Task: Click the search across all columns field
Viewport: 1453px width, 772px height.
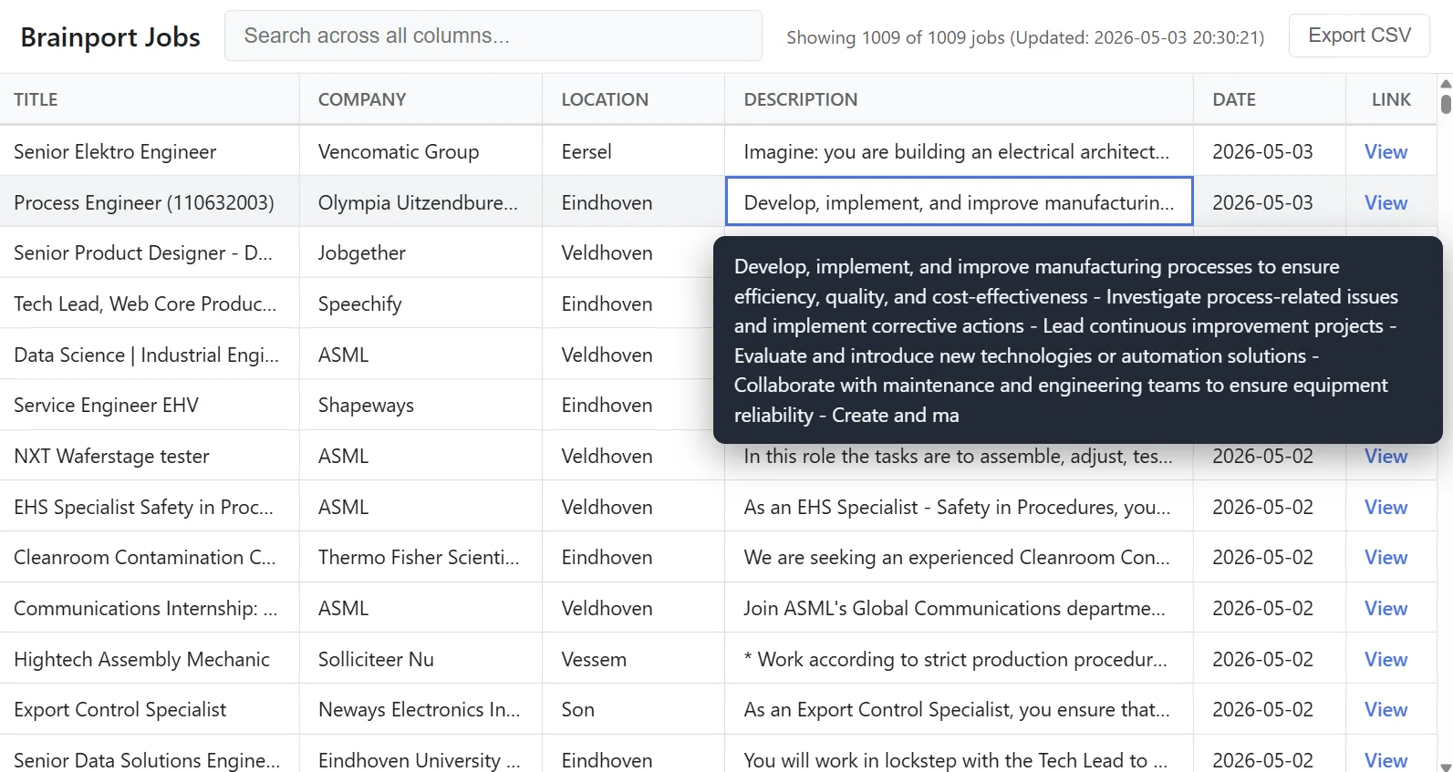Action: pyautogui.click(x=493, y=36)
